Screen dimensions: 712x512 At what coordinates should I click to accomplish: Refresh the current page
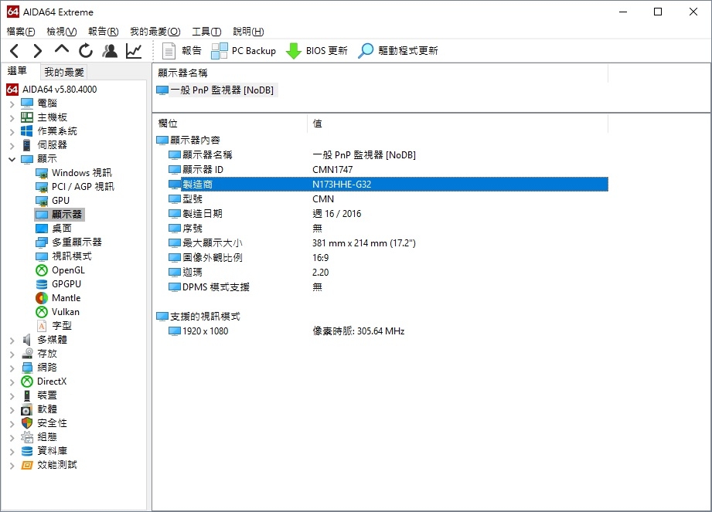click(85, 51)
